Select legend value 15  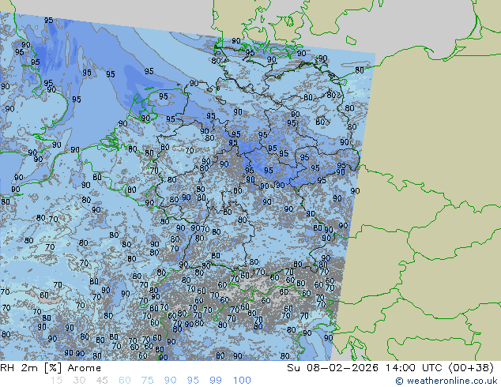[56, 381]
